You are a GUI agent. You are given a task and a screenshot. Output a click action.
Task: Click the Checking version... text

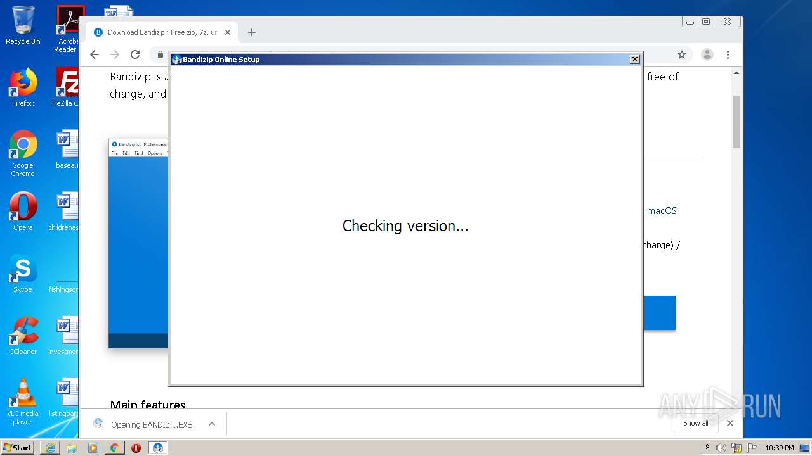pyautogui.click(x=405, y=226)
